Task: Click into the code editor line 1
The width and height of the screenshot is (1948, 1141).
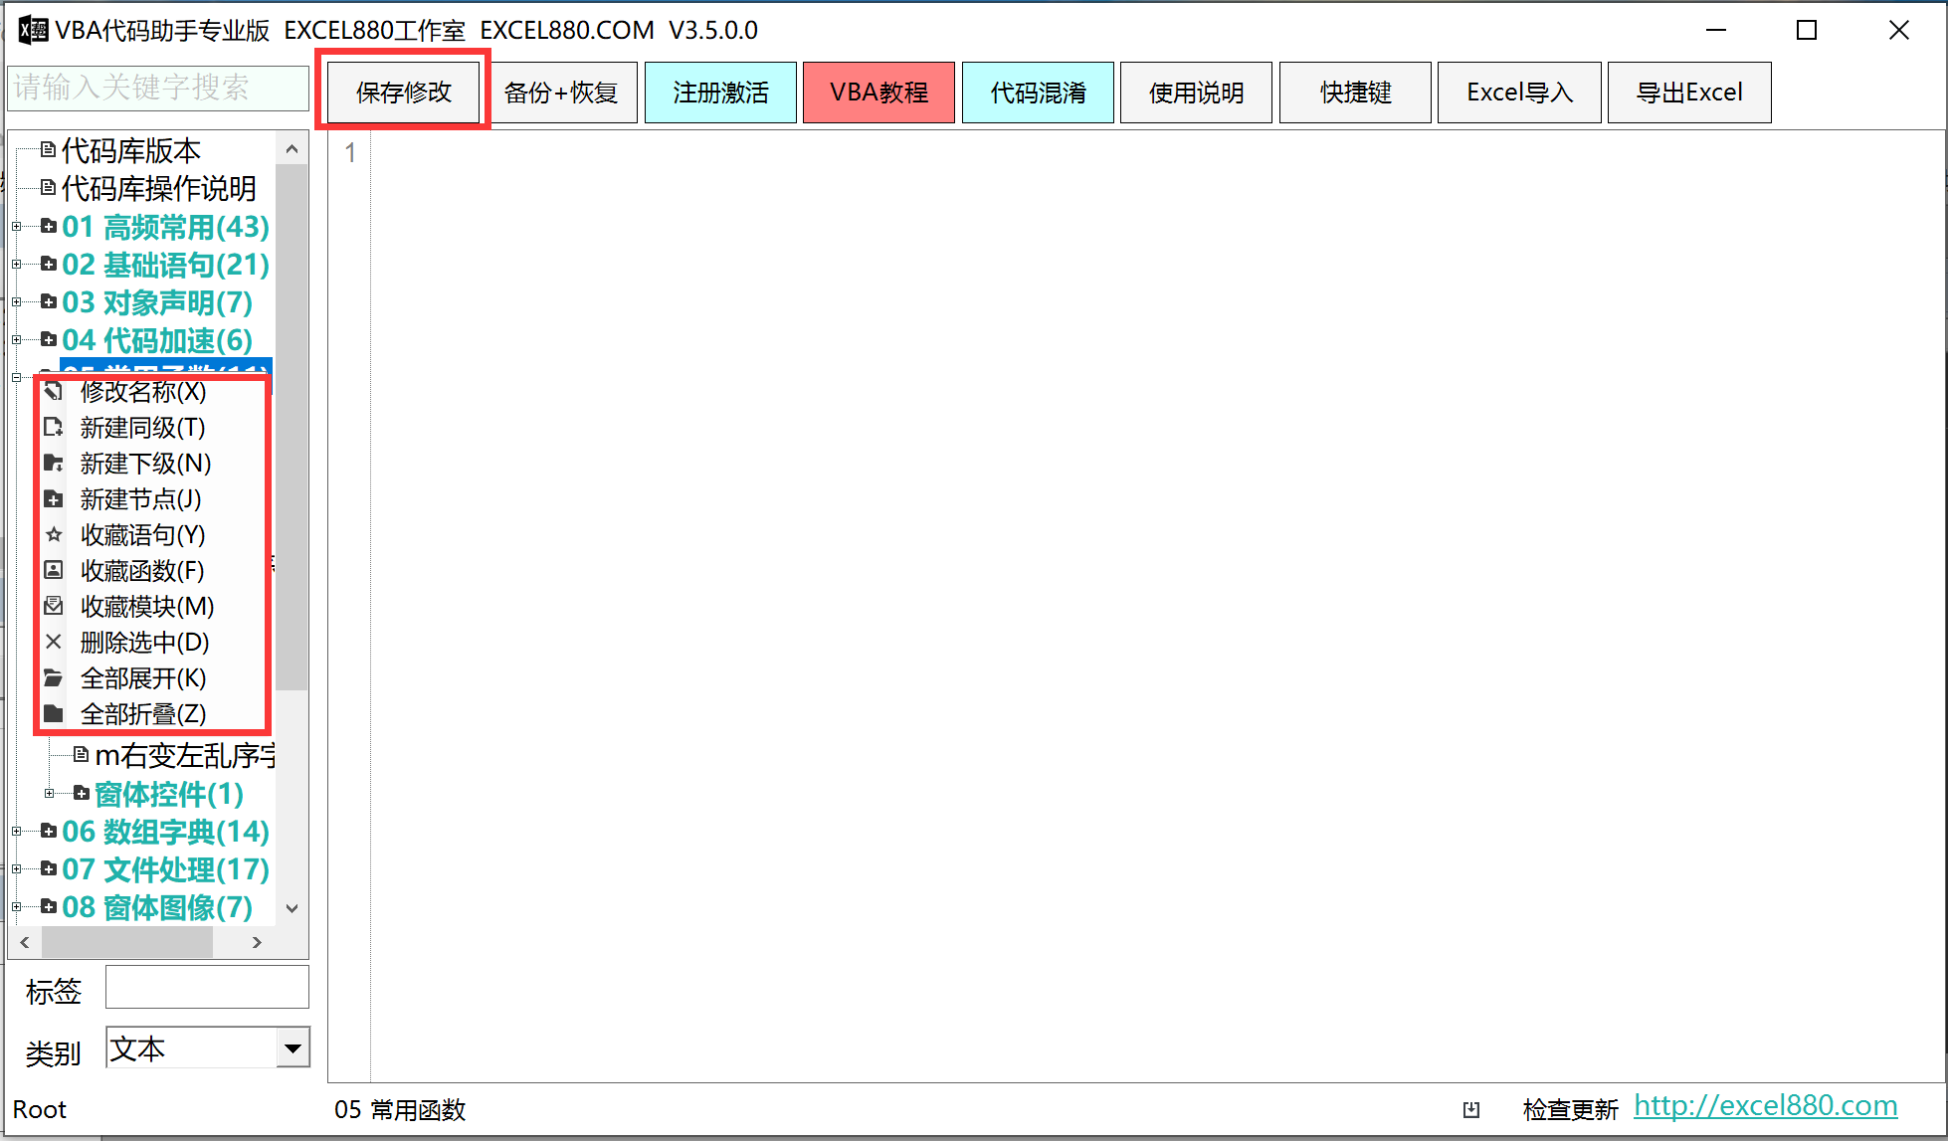Action: point(1158,153)
